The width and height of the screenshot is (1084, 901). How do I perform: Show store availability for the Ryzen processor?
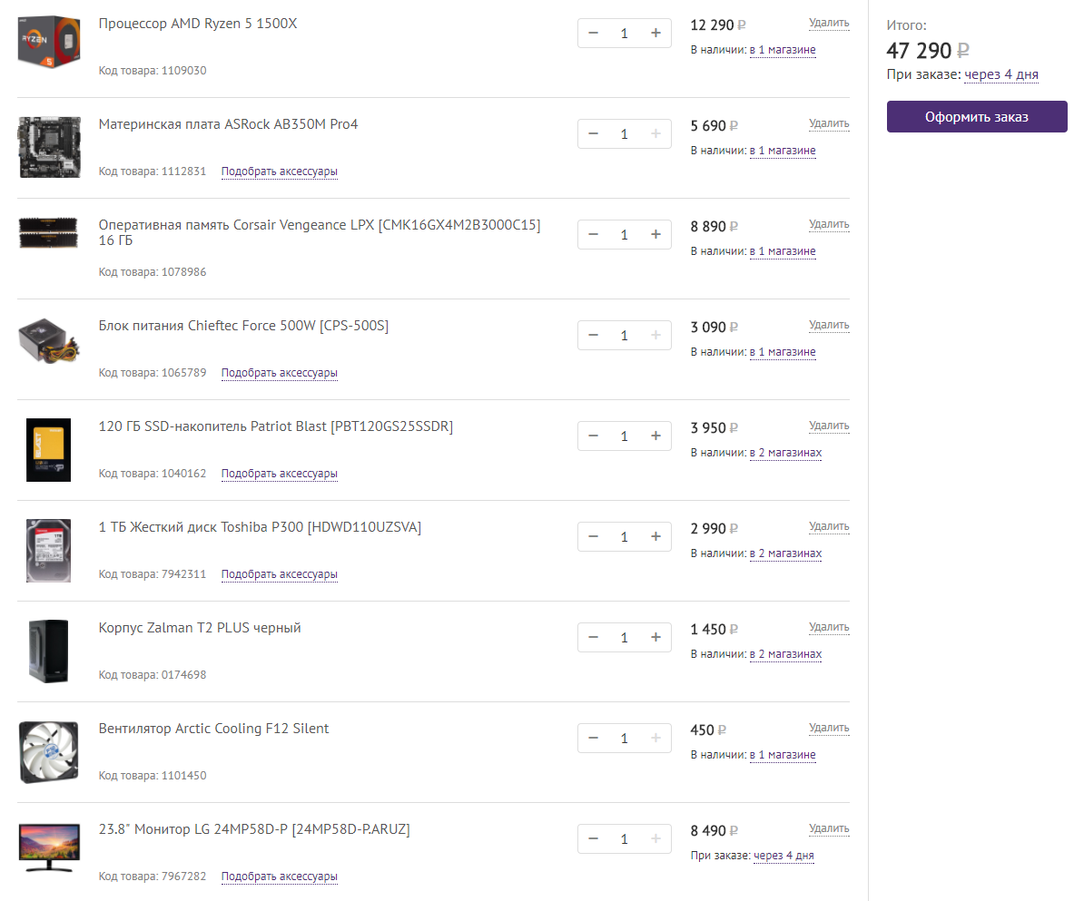pos(782,50)
